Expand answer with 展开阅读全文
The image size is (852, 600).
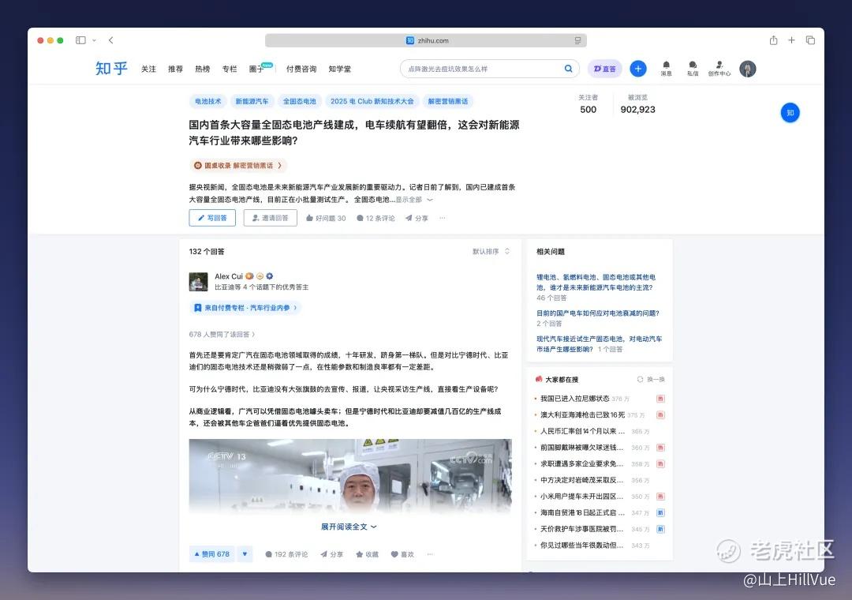tap(349, 527)
